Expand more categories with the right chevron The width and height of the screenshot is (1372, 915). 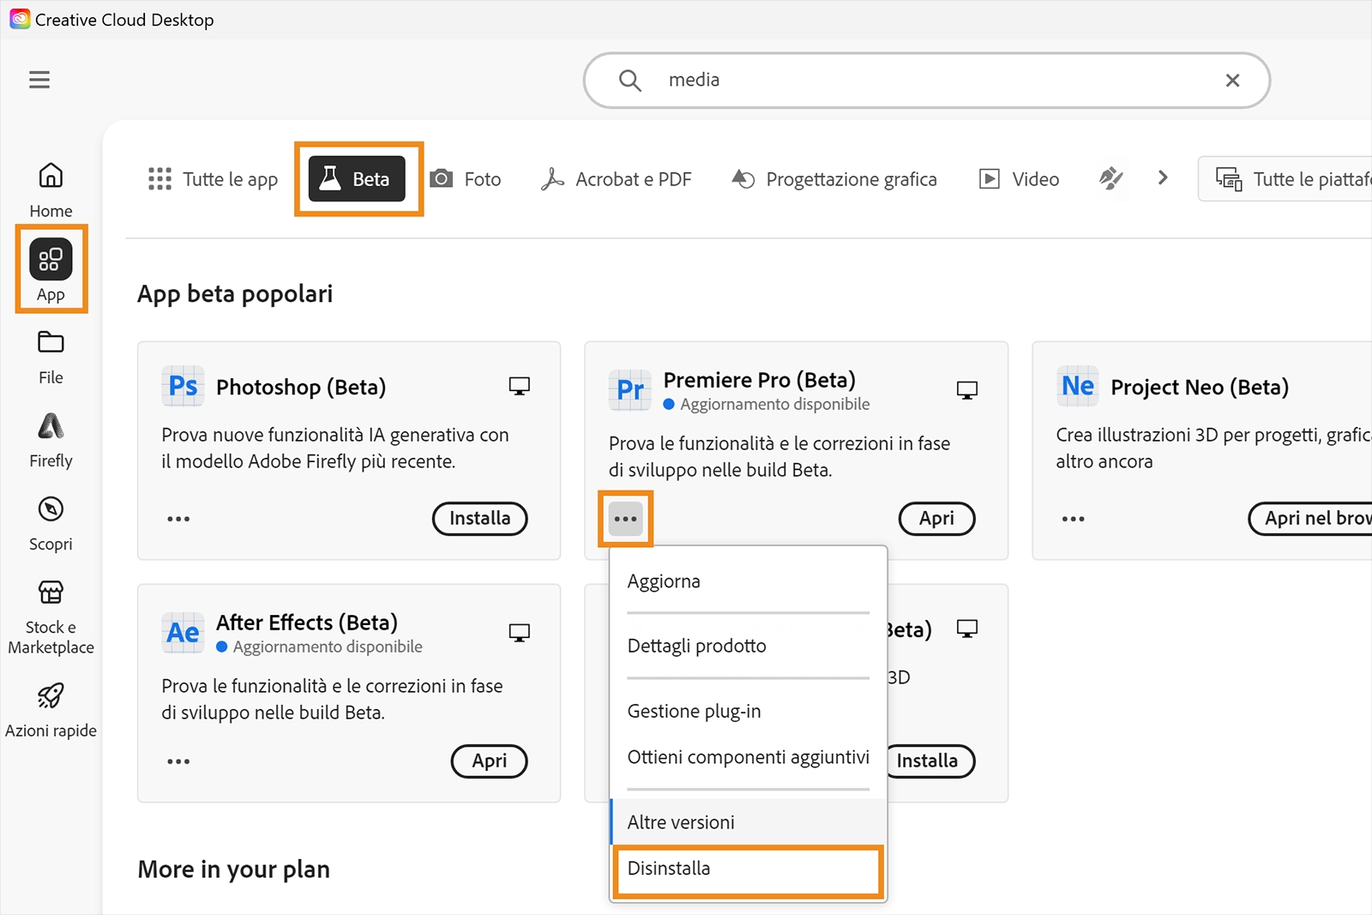pyautogui.click(x=1163, y=178)
